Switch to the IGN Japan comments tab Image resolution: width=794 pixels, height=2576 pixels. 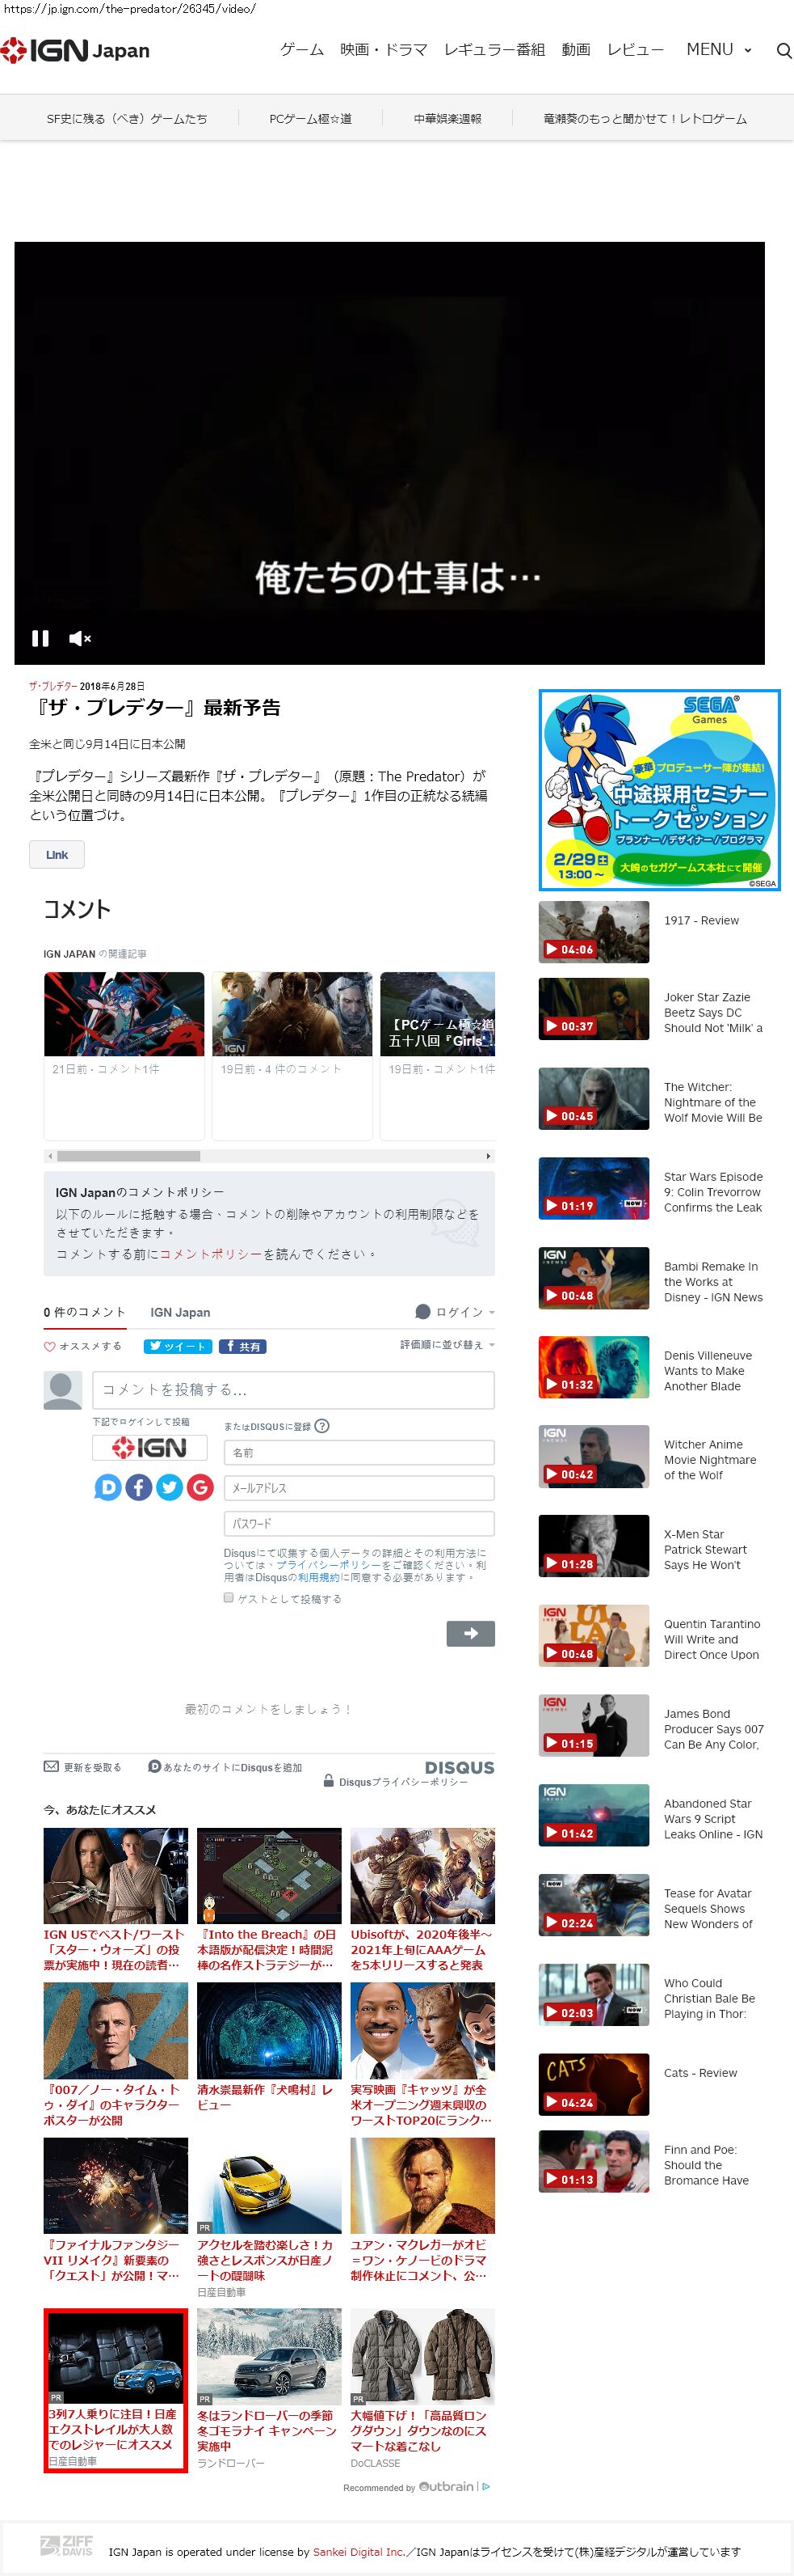(180, 1312)
